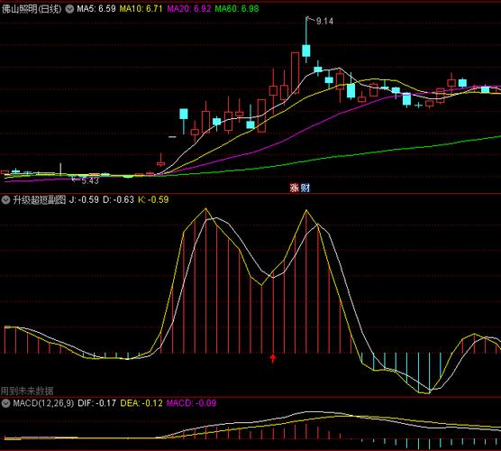Select the 9.14 high price label
Viewport: 501px width, 451px height.
(324, 21)
